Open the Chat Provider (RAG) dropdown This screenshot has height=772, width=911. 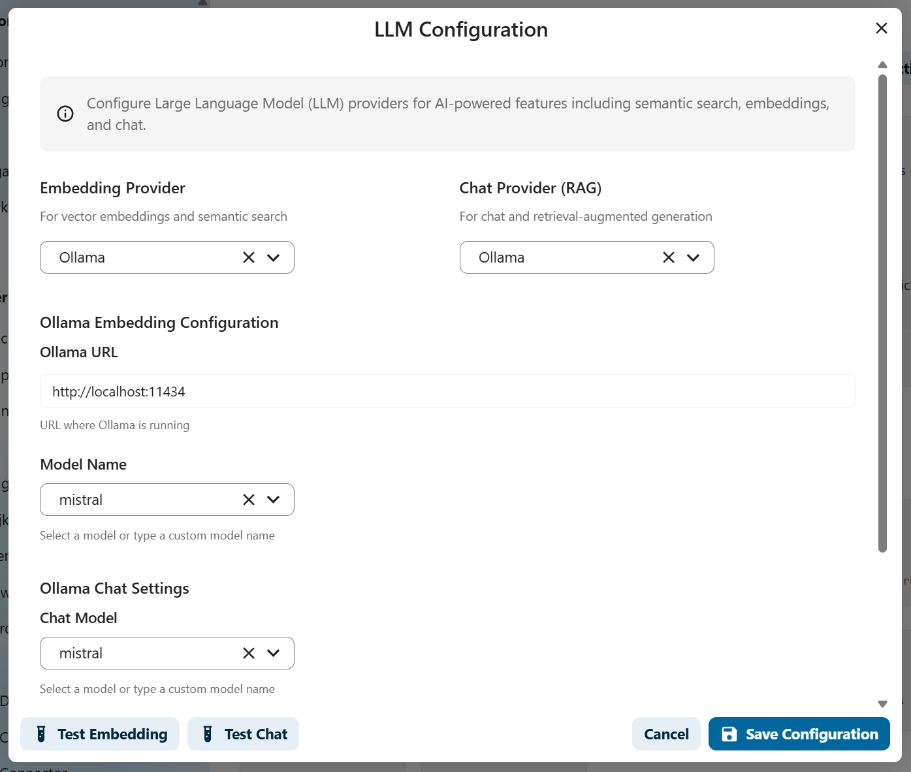[694, 257]
